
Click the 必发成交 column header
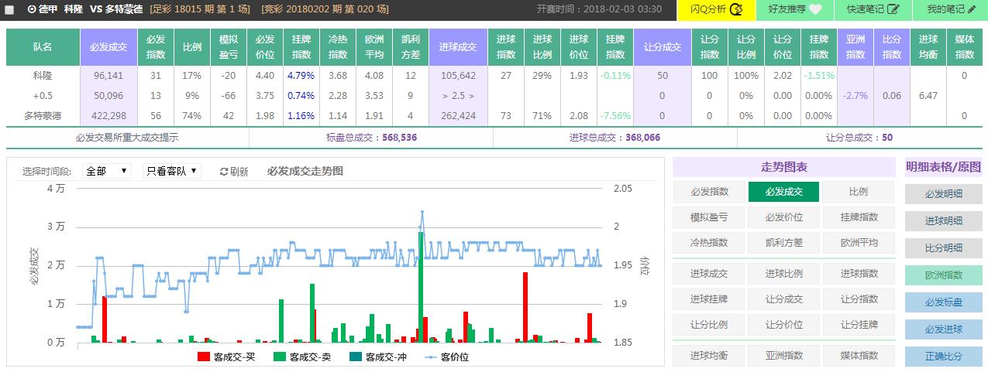[109, 47]
